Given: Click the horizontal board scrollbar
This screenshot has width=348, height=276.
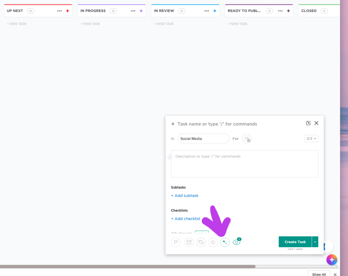Looking at the screenshot, I should [x=127, y=266].
